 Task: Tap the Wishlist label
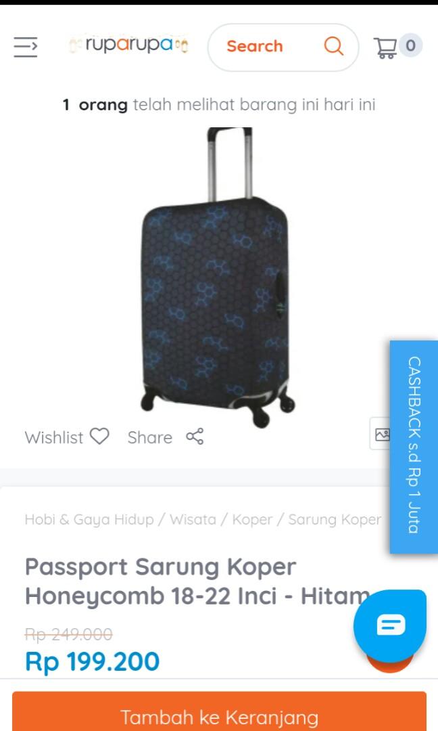54,438
